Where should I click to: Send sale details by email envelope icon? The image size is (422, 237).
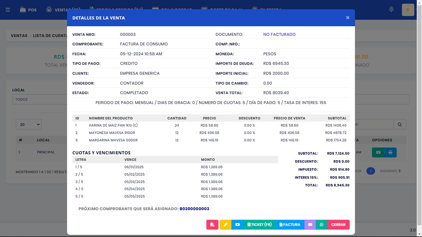pyautogui.click(x=310, y=225)
